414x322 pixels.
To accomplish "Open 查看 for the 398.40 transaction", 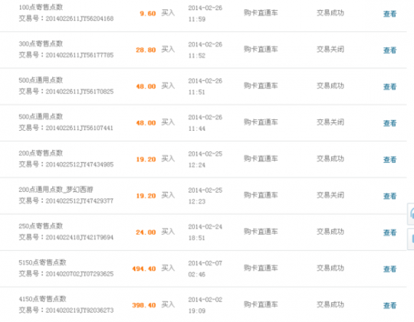I will pos(389,305).
